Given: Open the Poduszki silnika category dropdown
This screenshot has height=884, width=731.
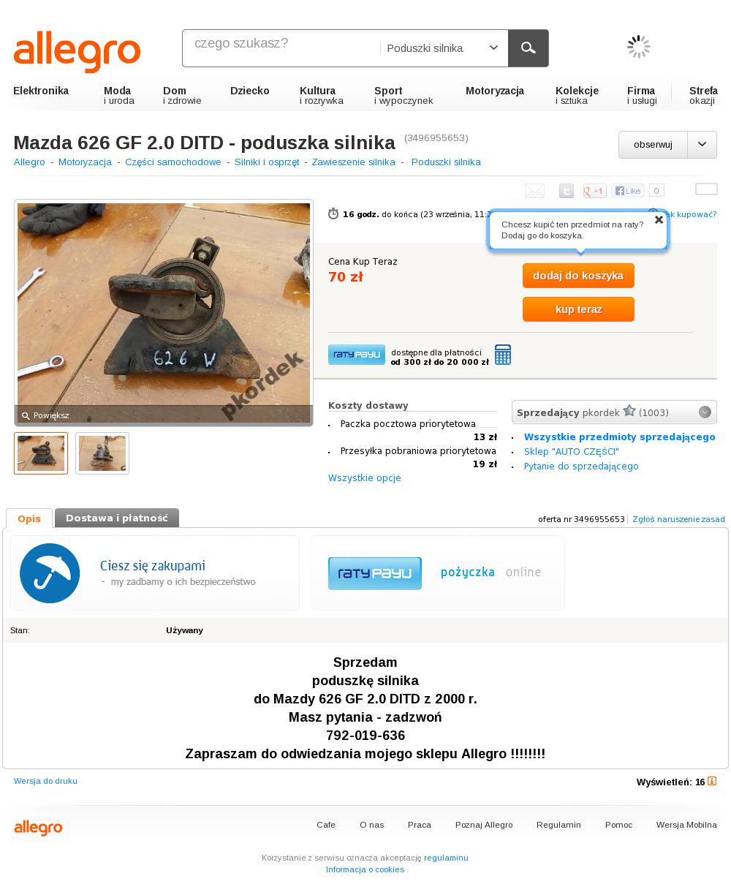Looking at the screenshot, I should [x=443, y=48].
